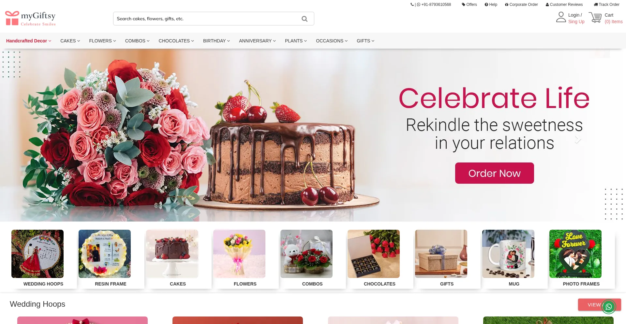626x324 pixels.
Task: Open the Help question mark link
Action: 491,5
